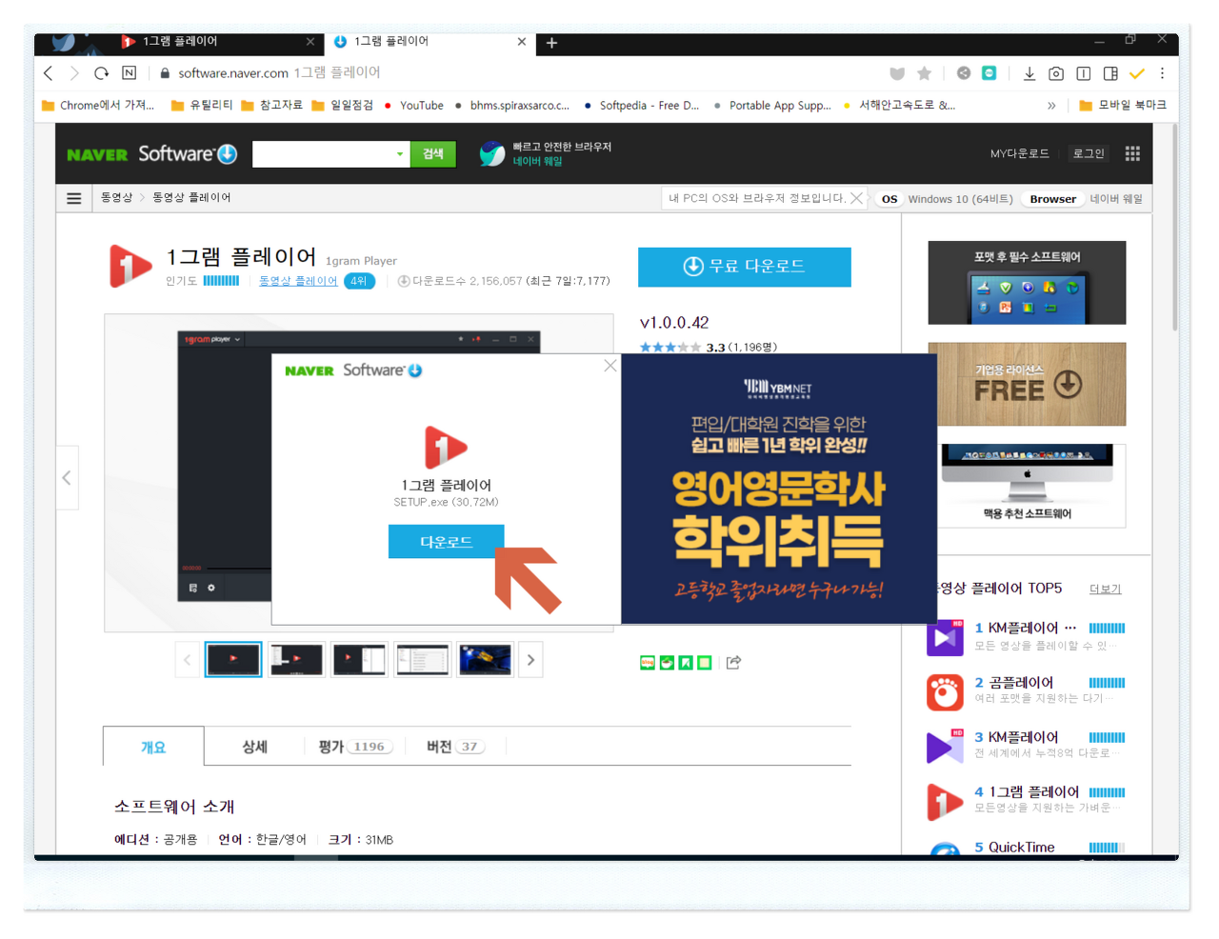This screenshot has width=1219, height=939.
Task: Go to previous screenshot in preview
Action: coord(67,478)
